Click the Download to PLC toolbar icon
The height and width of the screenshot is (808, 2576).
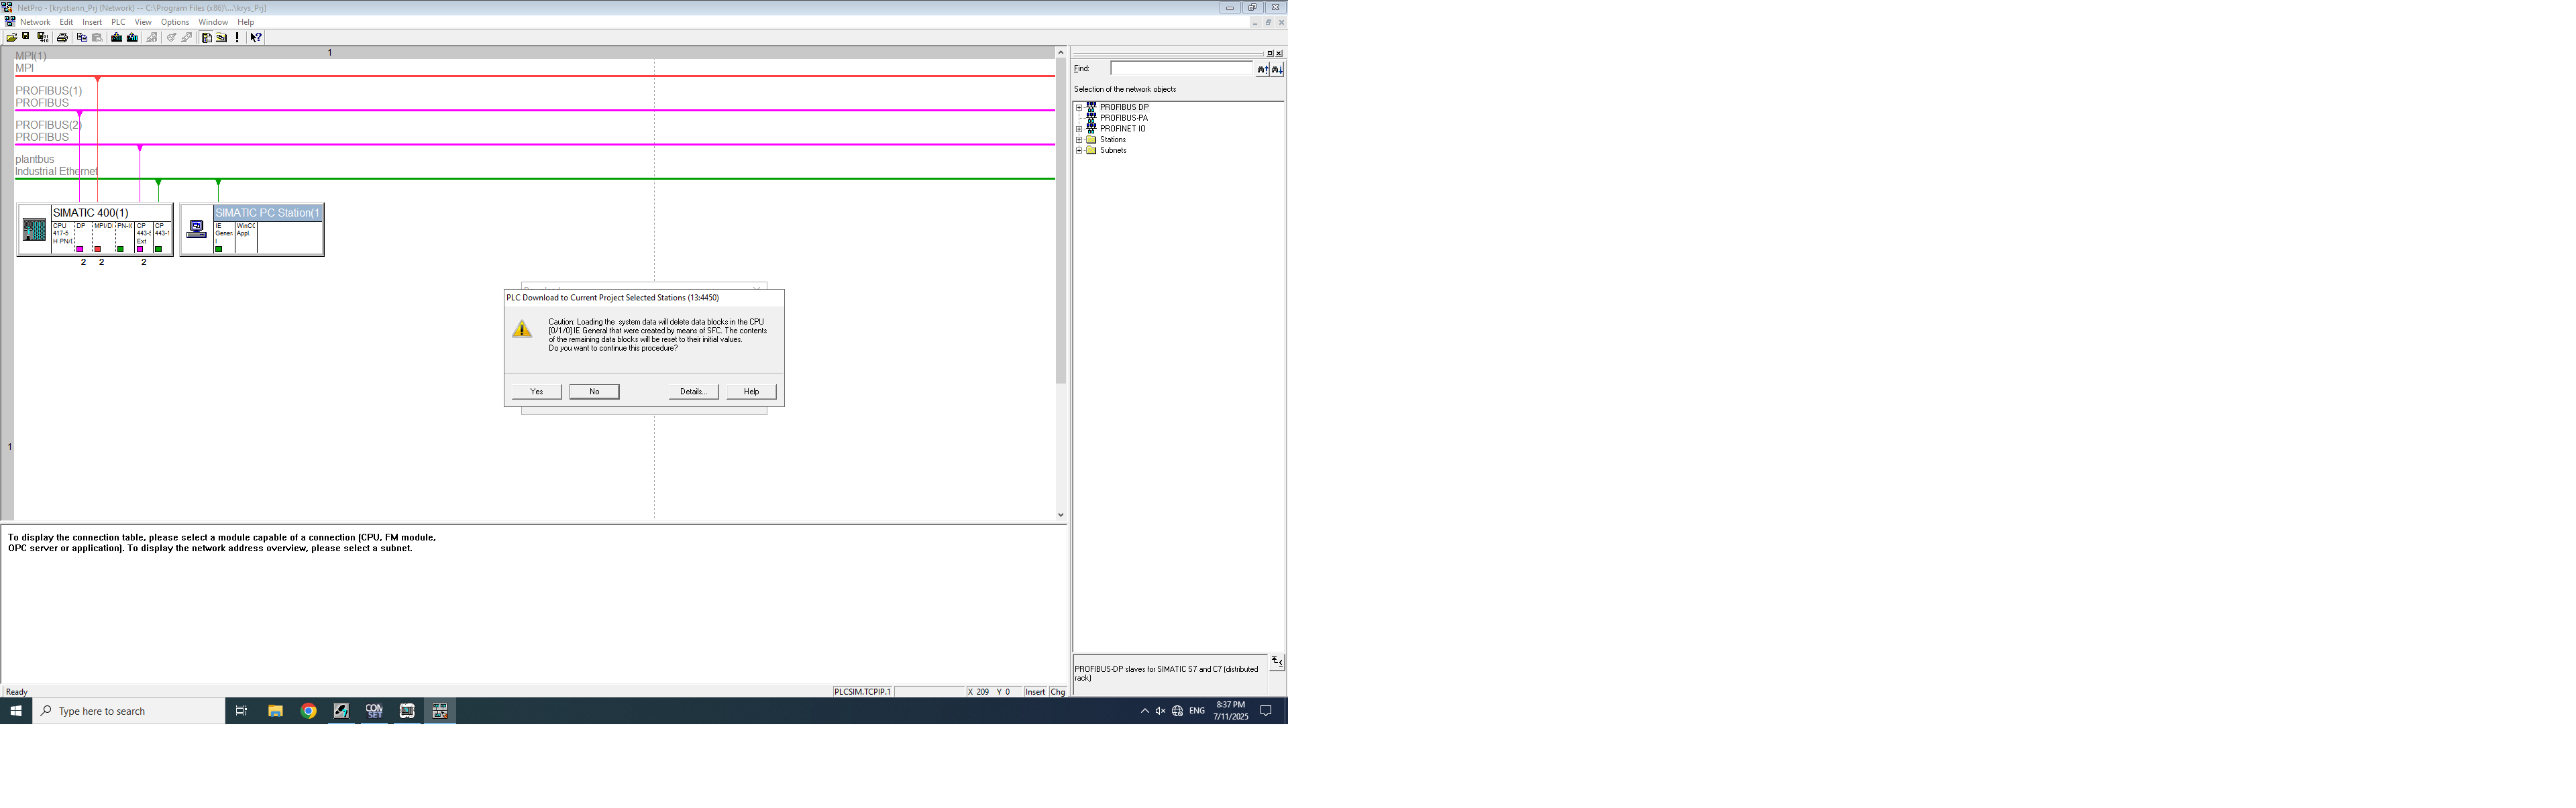[x=117, y=38]
